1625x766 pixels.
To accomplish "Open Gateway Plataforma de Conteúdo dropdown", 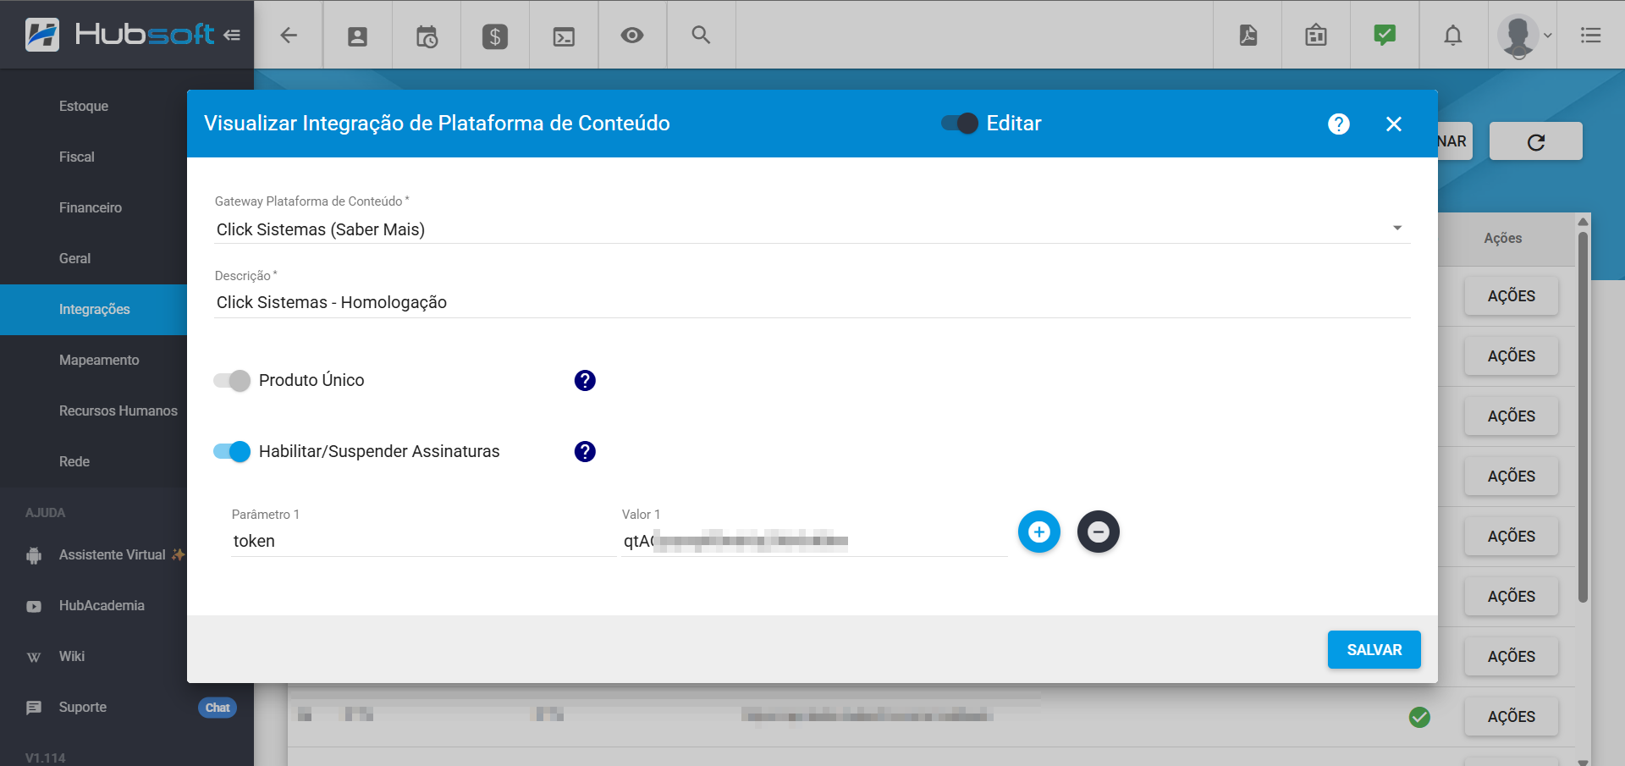I will [812, 229].
